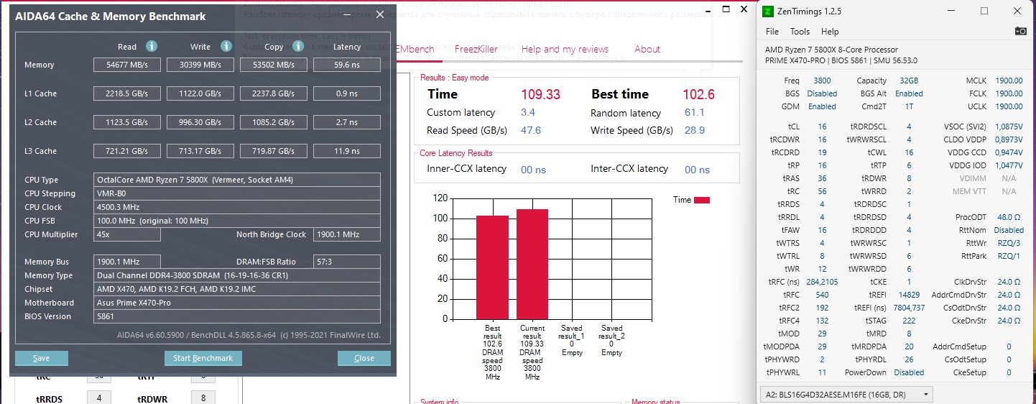Open the Help and my reviews tab
Viewport: 1036px width, 404px height.
565,49
